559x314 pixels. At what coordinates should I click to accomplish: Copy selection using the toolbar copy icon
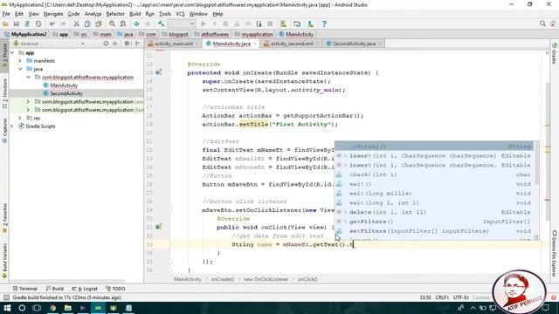coord(87,24)
